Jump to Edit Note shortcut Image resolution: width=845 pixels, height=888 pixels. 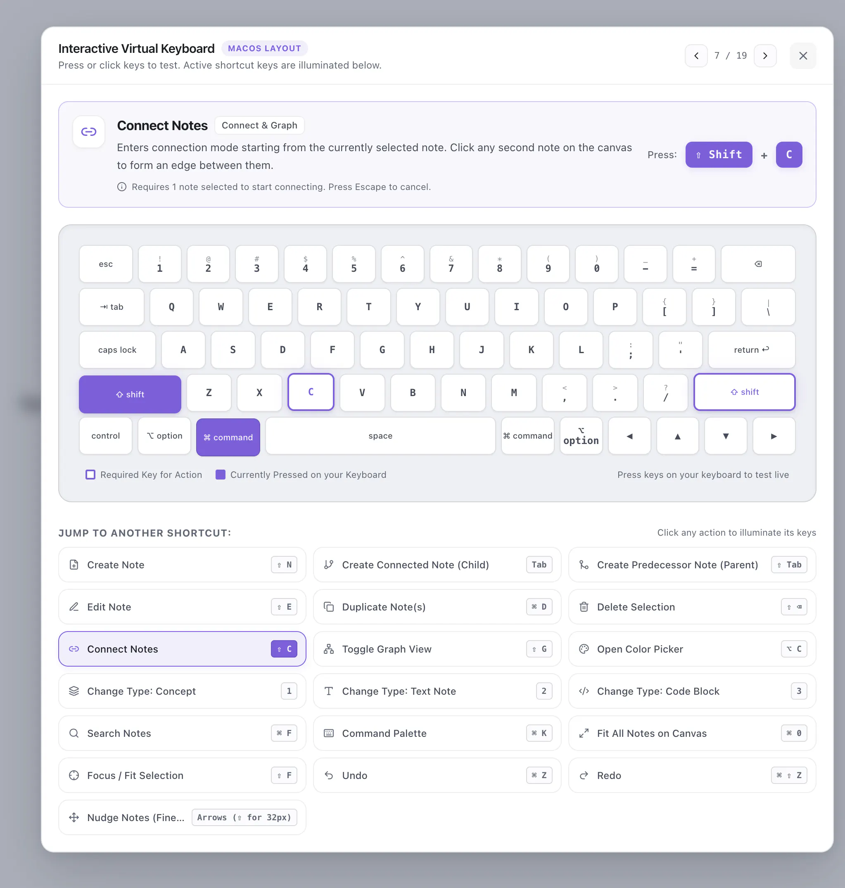coord(182,607)
